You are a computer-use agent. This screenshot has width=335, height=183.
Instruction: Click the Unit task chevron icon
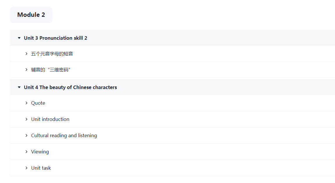pyautogui.click(x=26, y=168)
